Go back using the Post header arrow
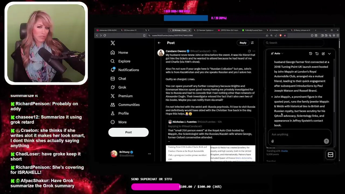Screen dimensions: 345x194 click(x=159, y=43)
